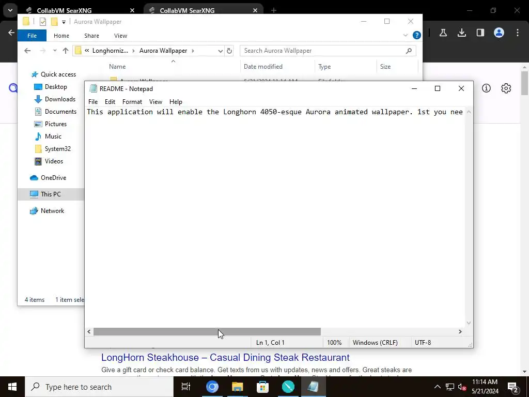Viewport: 529px width, 397px height.
Task: Click the Chrome labs flask icon
Action: click(x=443, y=33)
